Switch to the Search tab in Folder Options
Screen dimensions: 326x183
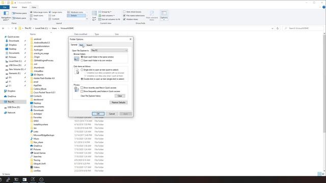[x=89, y=45]
